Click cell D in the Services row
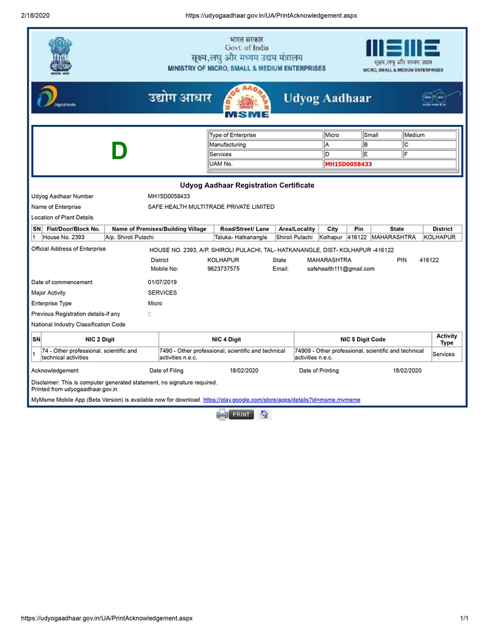This screenshot has width=490, height=634. point(342,154)
